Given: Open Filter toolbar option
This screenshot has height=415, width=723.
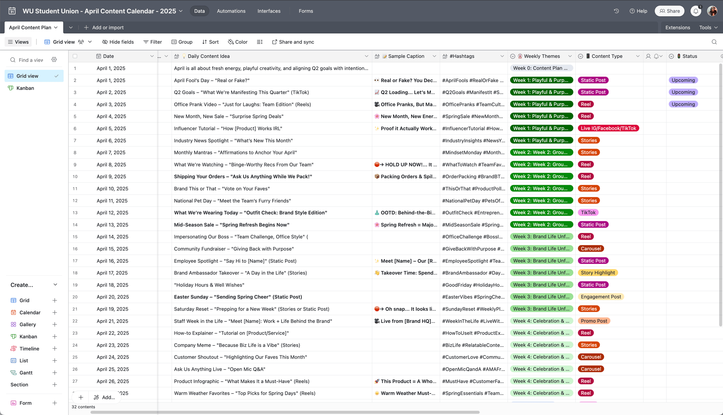Looking at the screenshot, I should [153, 42].
